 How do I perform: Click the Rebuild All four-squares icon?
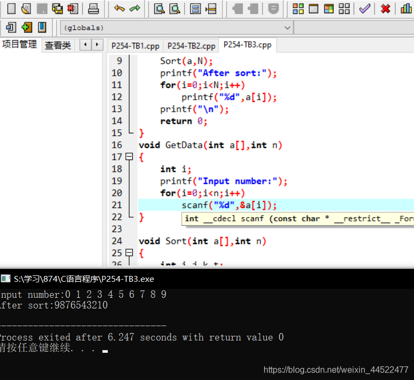(344, 9)
